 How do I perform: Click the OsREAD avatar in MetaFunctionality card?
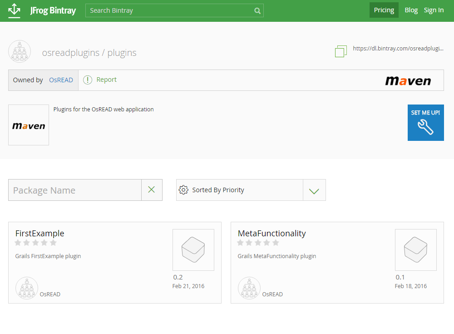tap(249, 288)
